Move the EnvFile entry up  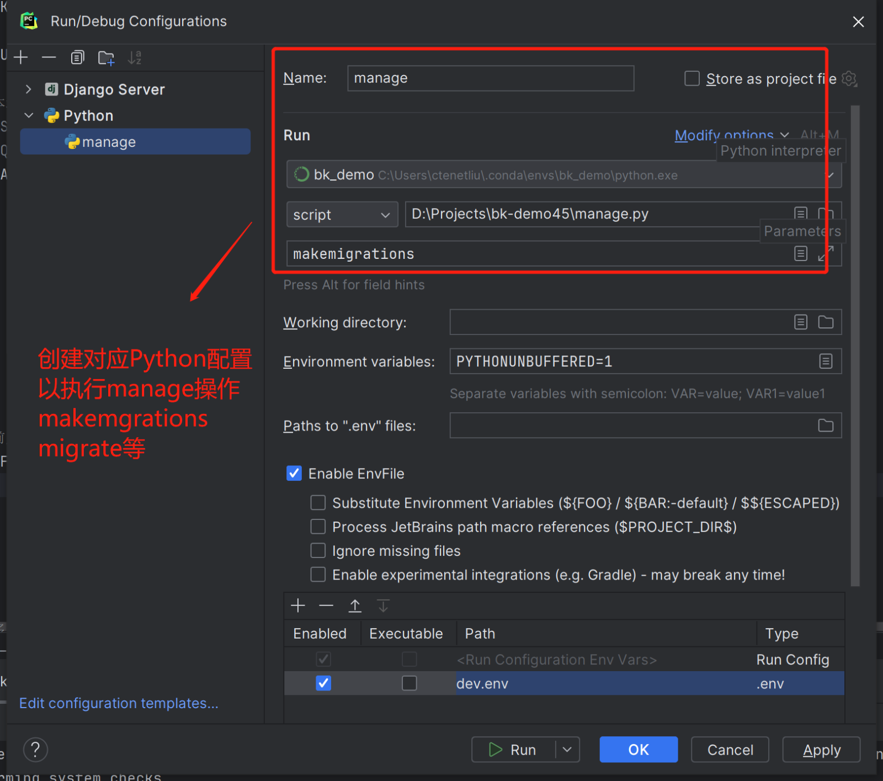click(355, 605)
